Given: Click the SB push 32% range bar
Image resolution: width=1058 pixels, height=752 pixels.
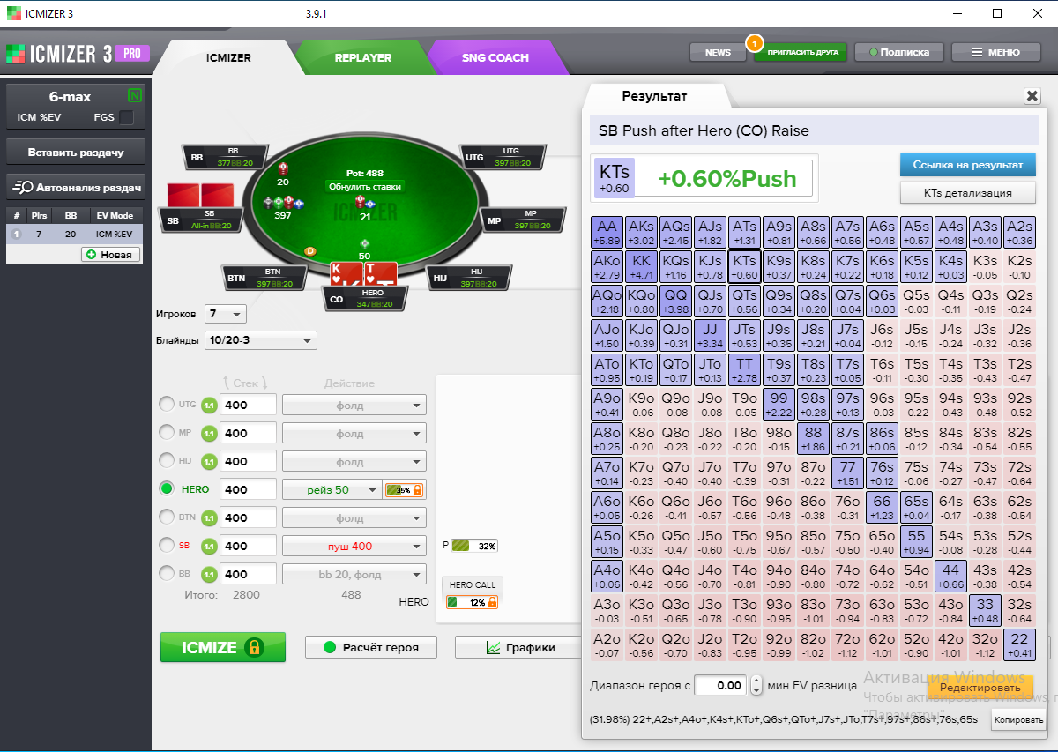Looking at the screenshot, I should point(475,546).
